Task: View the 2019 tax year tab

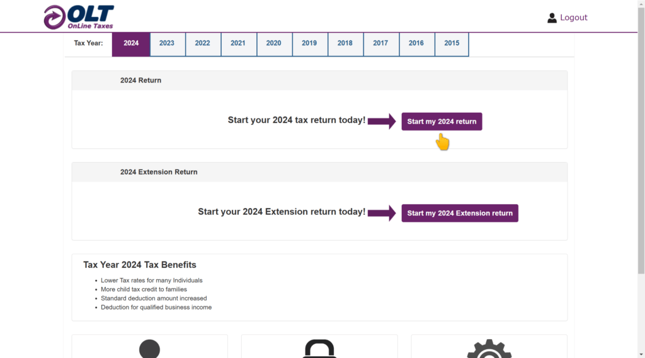Action: [309, 43]
